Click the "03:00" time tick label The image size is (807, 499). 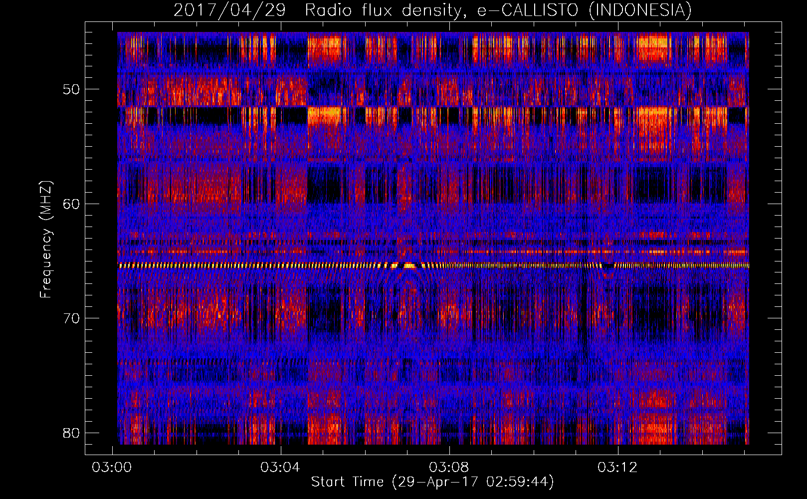(x=112, y=468)
